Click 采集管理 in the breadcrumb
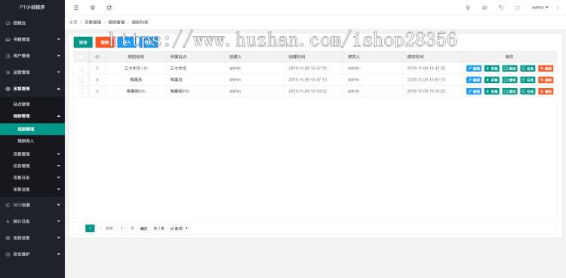Screen dimensions: 566x278 click(x=93, y=23)
